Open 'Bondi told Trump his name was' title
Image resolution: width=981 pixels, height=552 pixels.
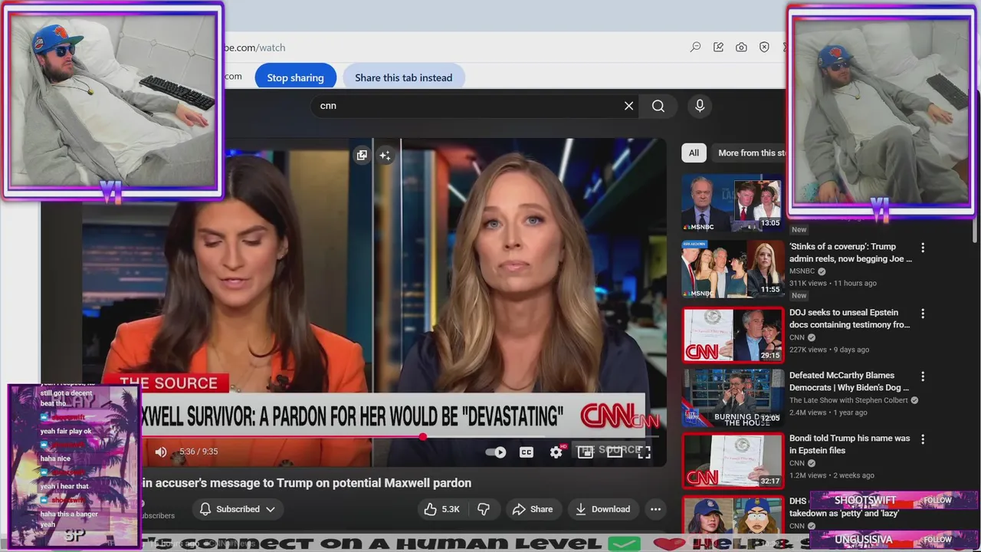click(x=850, y=445)
